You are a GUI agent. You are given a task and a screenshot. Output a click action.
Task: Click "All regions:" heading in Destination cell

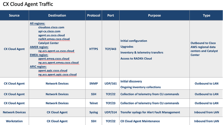tap(37, 24)
